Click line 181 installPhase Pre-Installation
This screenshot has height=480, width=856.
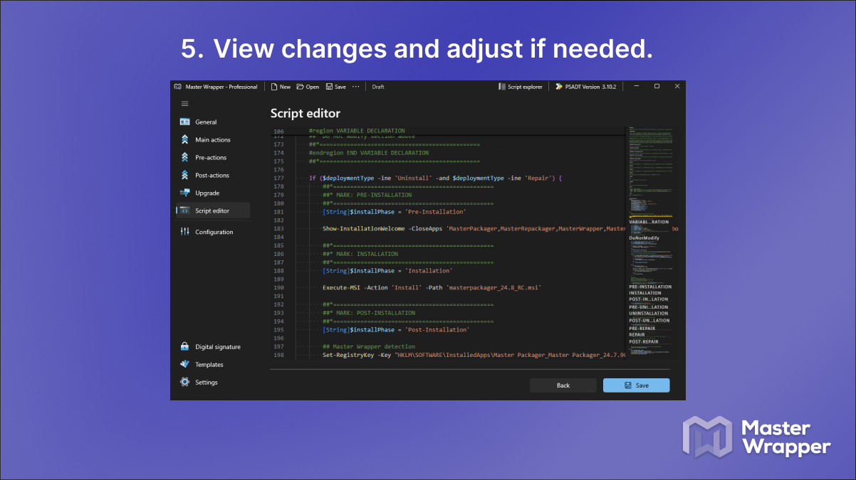(x=394, y=212)
